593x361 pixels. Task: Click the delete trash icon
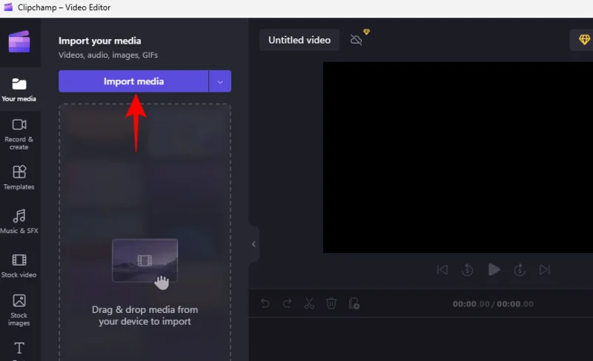click(331, 303)
